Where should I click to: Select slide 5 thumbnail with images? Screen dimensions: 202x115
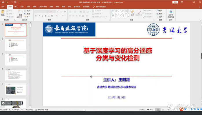click(x=16, y=89)
